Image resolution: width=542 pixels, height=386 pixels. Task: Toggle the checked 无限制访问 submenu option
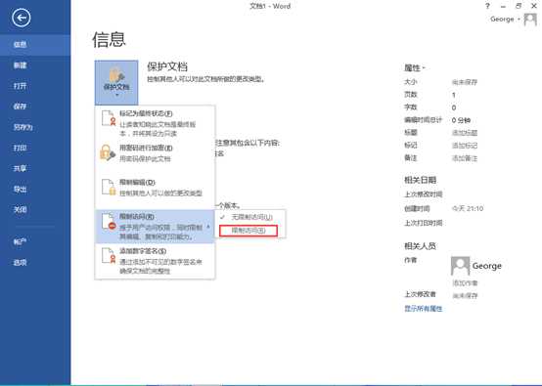pyautogui.click(x=250, y=217)
